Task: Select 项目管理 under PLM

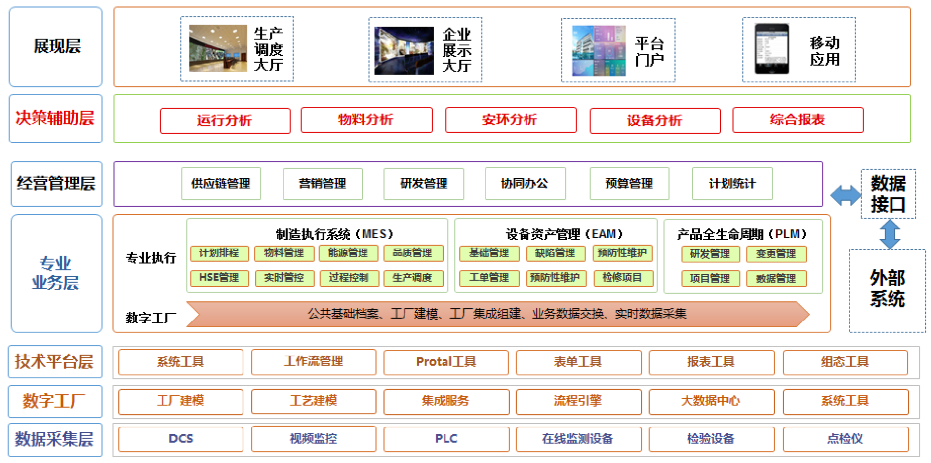Action: coord(711,279)
